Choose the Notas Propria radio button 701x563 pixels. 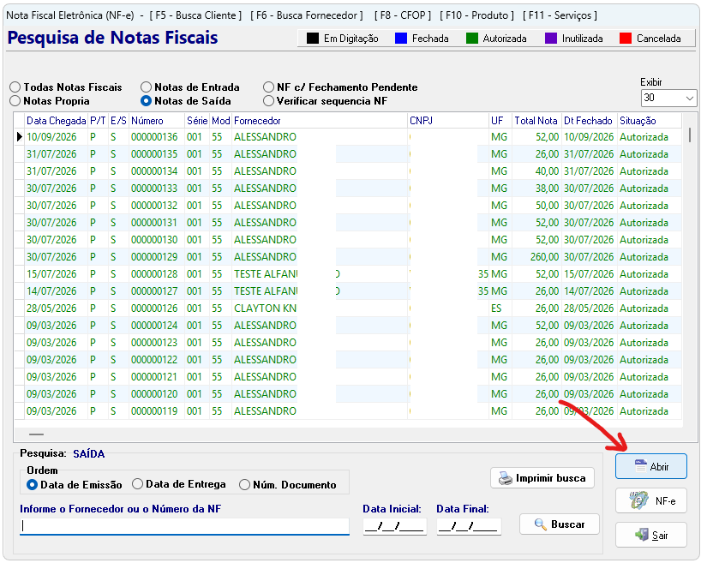(x=15, y=101)
